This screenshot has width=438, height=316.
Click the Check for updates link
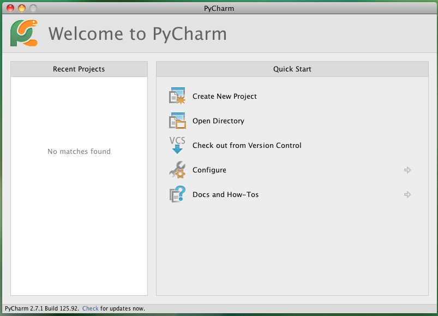click(x=90, y=308)
